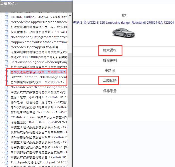Click document icon beside 传动系在后轴区域

[7, 137]
